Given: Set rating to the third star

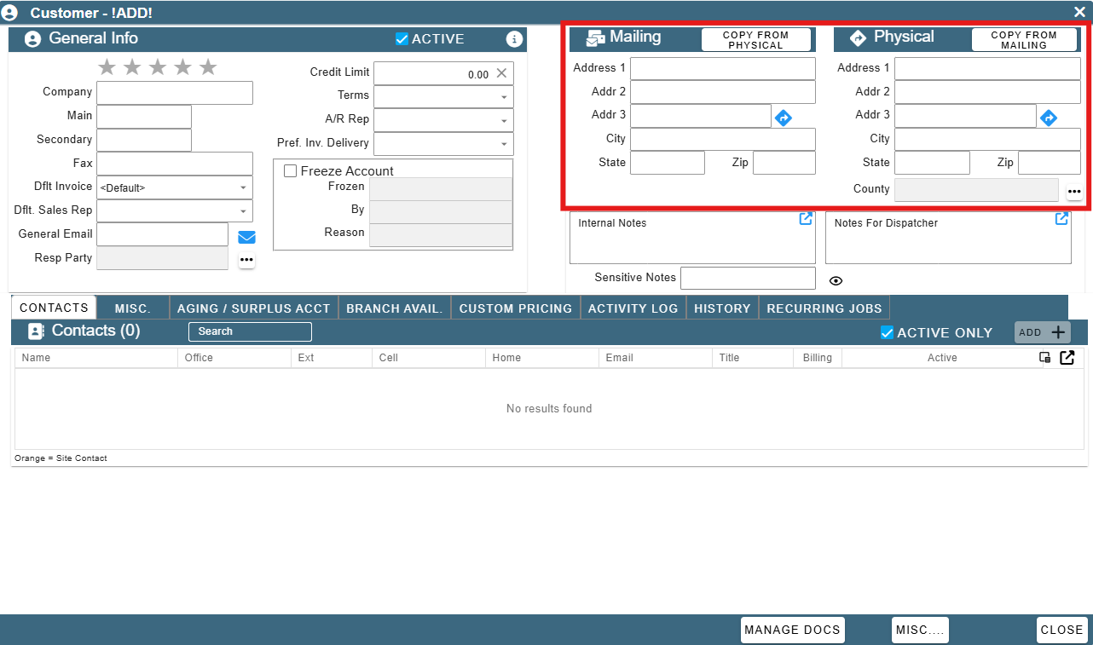Looking at the screenshot, I should pyautogui.click(x=158, y=67).
